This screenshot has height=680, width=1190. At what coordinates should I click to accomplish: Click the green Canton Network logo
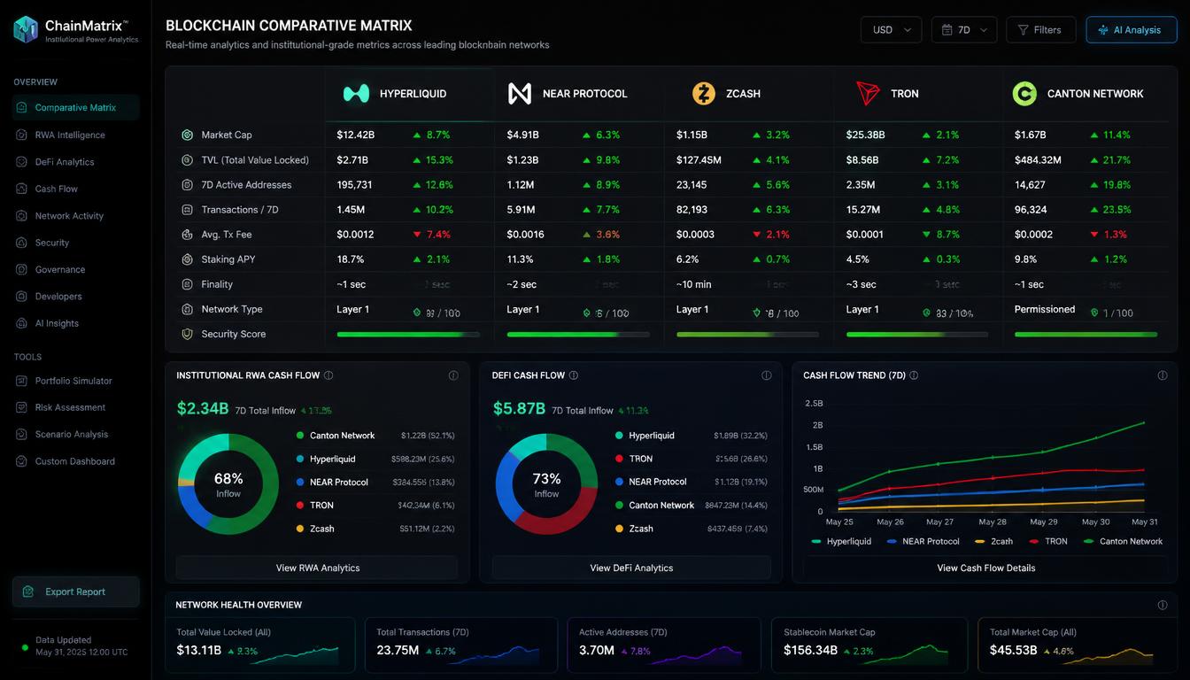(x=1024, y=93)
